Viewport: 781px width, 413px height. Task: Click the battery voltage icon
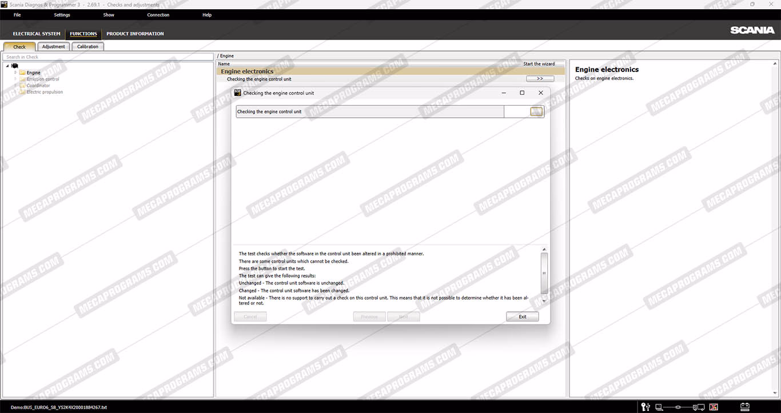tap(744, 407)
